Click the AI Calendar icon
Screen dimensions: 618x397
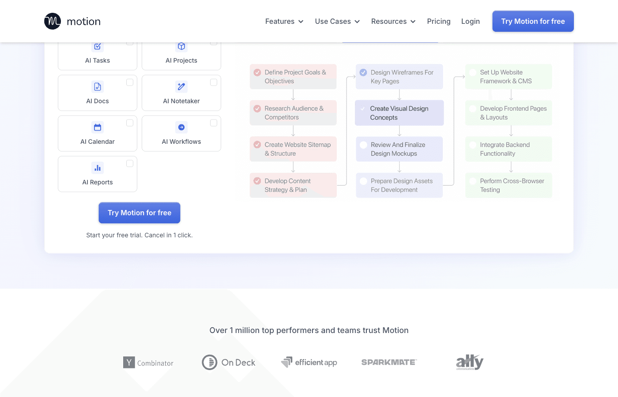click(x=97, y=127)
